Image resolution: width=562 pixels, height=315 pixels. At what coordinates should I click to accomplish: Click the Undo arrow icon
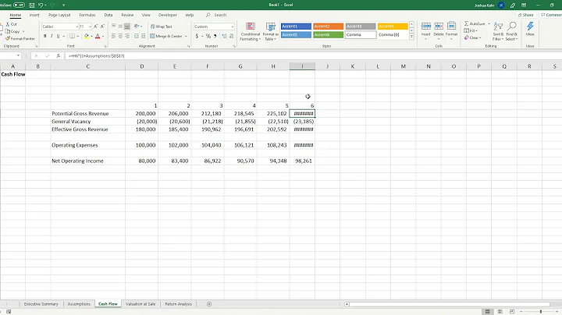[x=41, y=5]
